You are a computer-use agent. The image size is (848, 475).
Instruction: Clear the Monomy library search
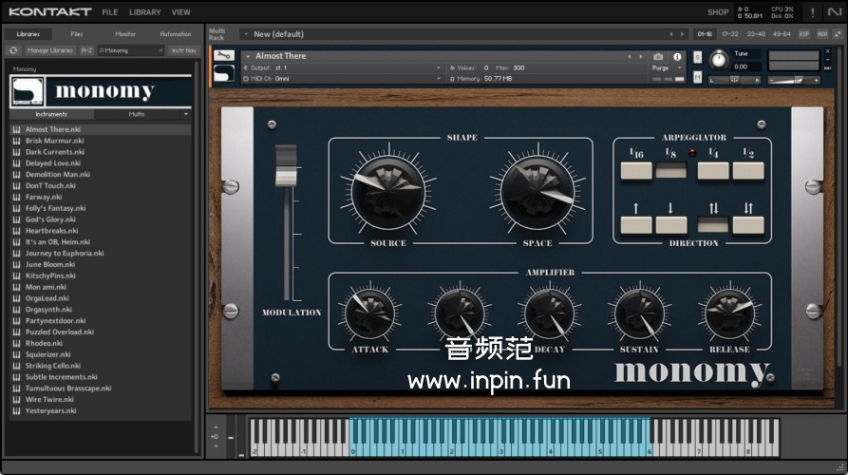(x=160, y=50)
